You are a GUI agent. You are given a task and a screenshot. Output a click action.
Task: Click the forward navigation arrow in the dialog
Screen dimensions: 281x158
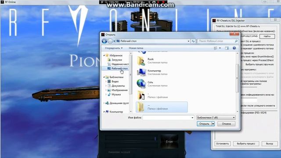(x=110, y=41)
